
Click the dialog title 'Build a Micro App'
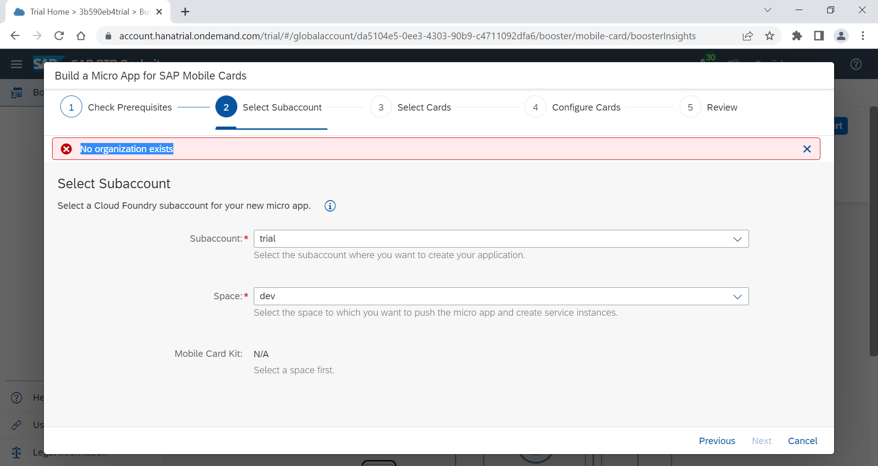150,76
